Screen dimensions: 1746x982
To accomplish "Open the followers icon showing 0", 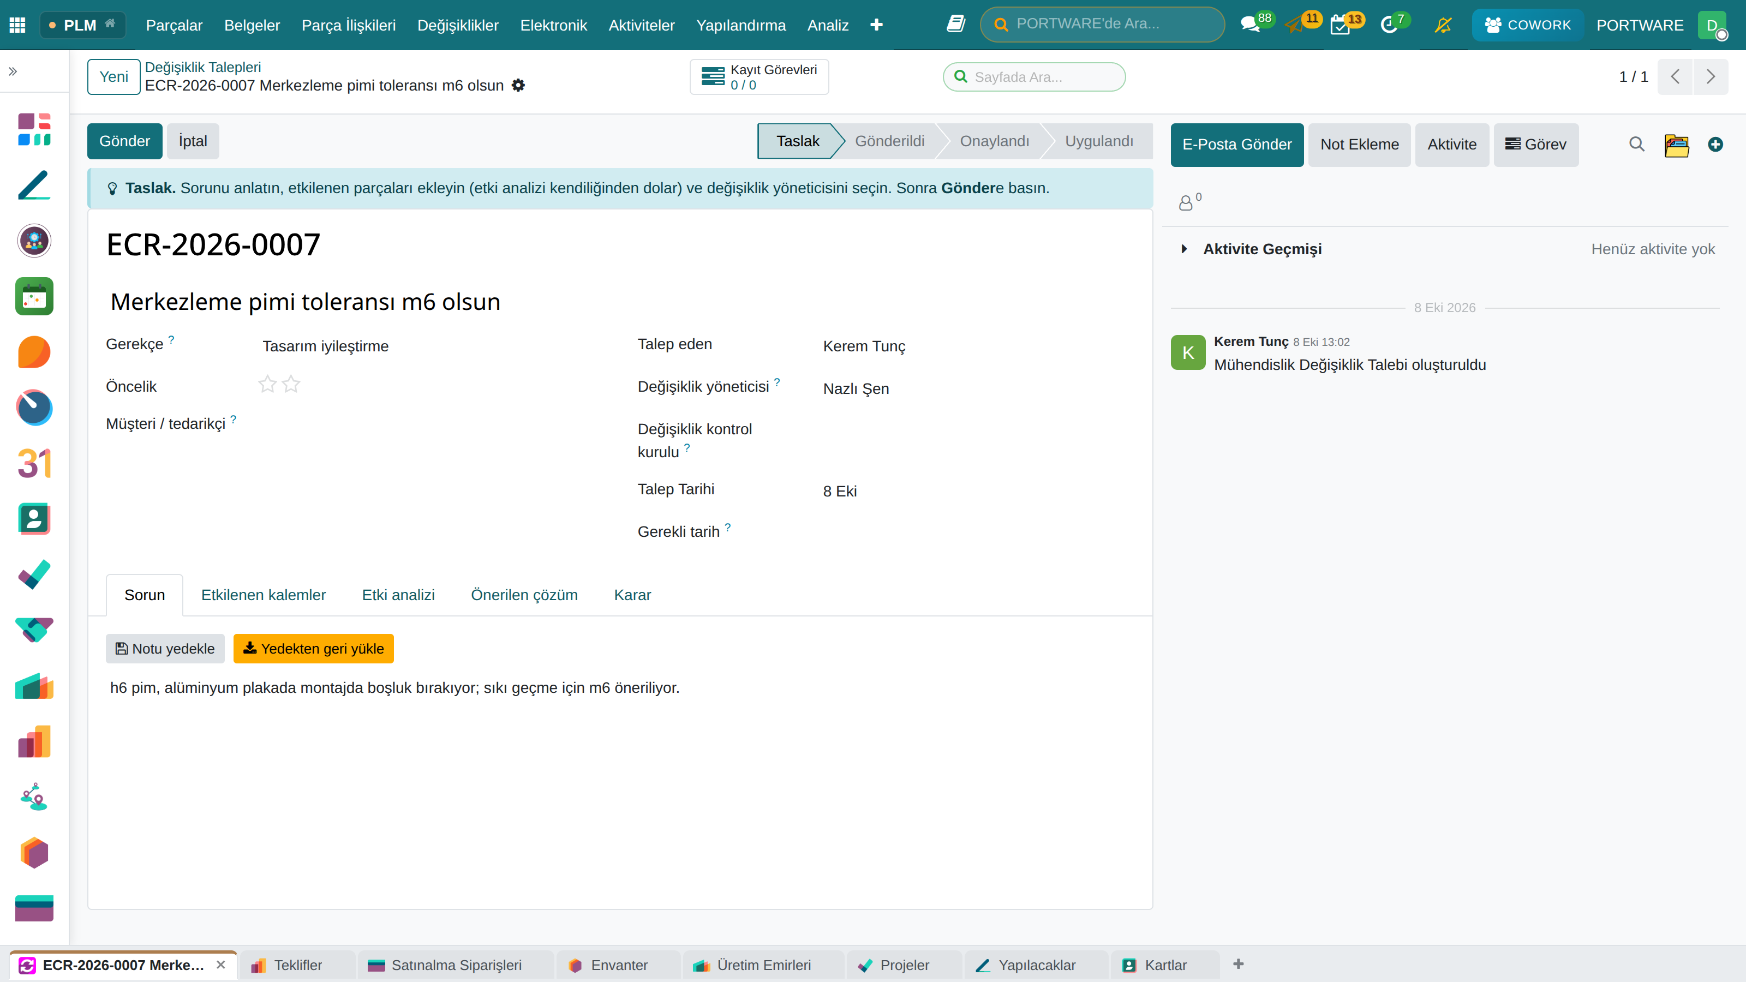I will click(x=1189, y=201).
